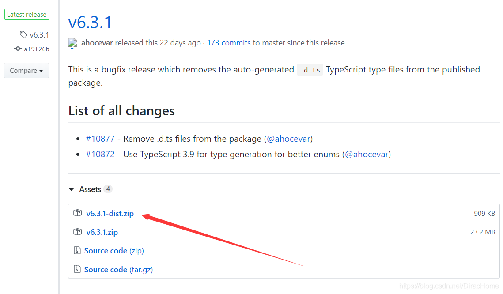
Task: Click the zip file icon next to Source code (zip)
Action: pos(77,250)
